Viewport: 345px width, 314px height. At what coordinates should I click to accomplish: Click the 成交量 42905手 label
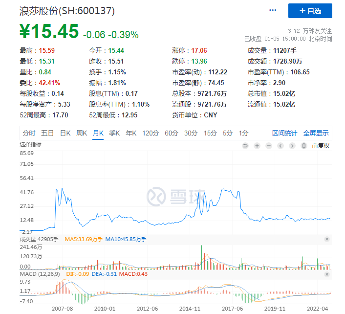click(x=40, y=239)
